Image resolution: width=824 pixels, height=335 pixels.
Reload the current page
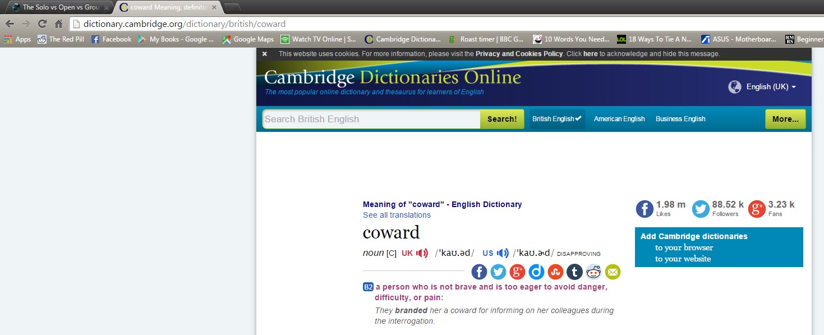point(42,24)
